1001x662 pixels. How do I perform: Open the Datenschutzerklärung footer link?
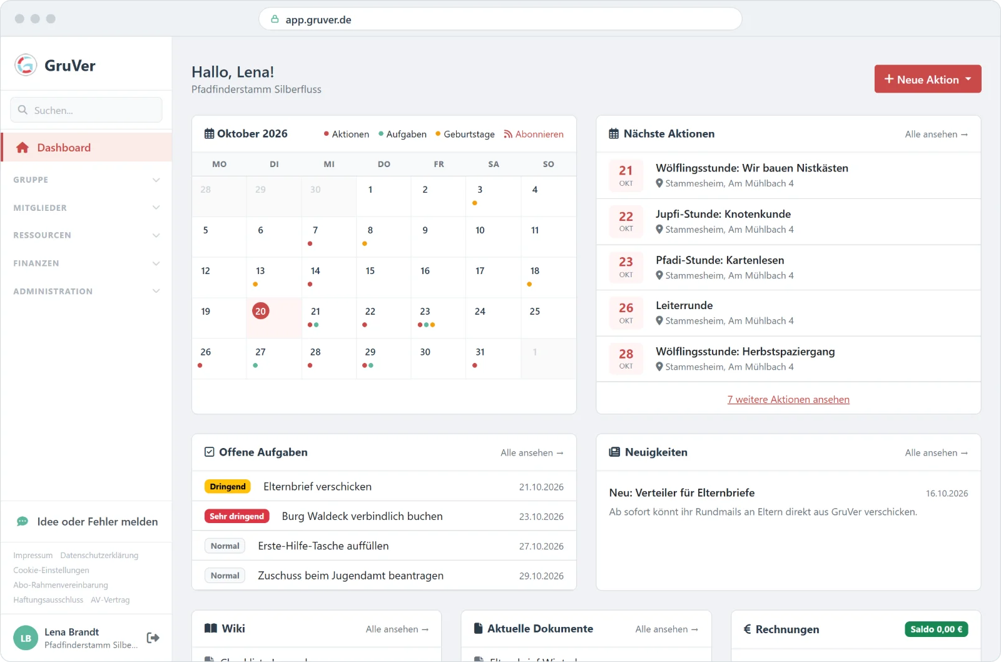coord(99,555)
